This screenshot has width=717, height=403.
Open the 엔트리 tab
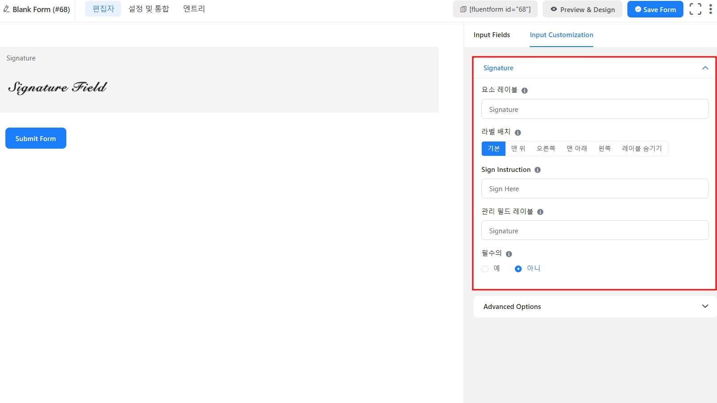194,9
